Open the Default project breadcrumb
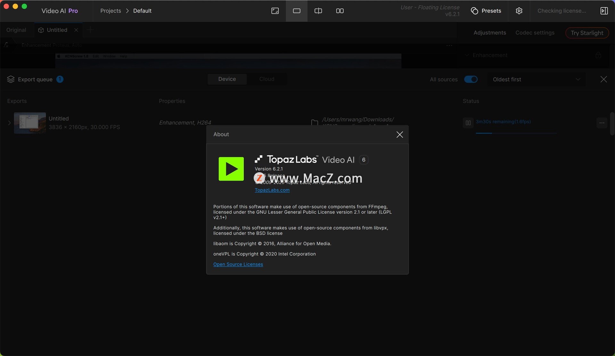This screenshot has height=356, width=615. [142, 11]
